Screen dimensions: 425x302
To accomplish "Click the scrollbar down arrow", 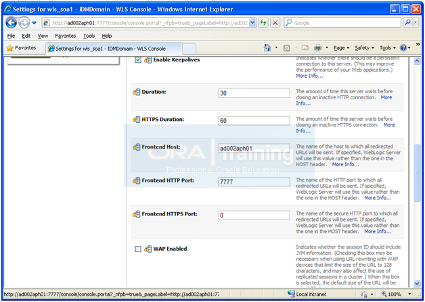I will [x=417, y=283].
